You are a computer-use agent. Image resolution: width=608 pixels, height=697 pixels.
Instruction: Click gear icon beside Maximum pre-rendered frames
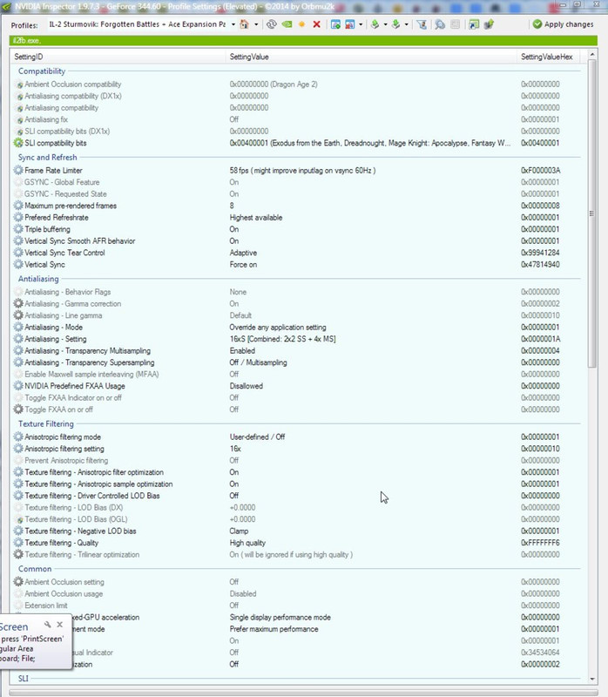point(18,206)
